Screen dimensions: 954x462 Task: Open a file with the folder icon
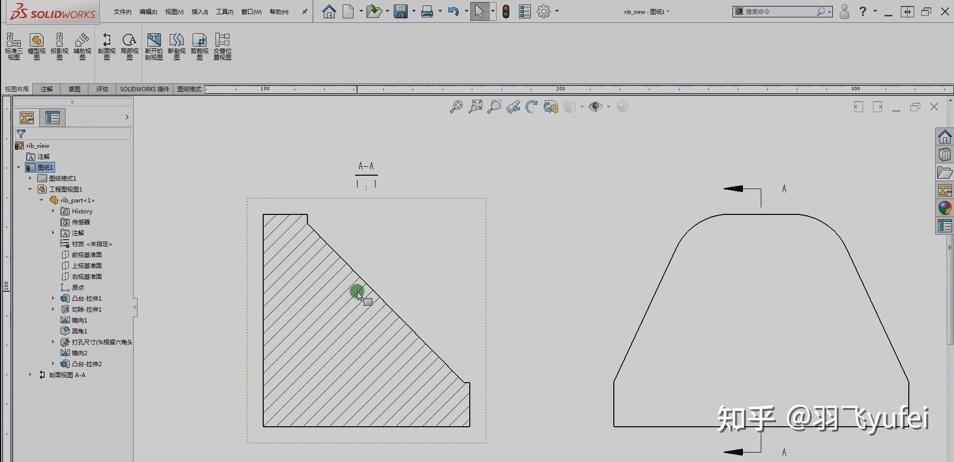pyautogui.click(x=373, y=11)
